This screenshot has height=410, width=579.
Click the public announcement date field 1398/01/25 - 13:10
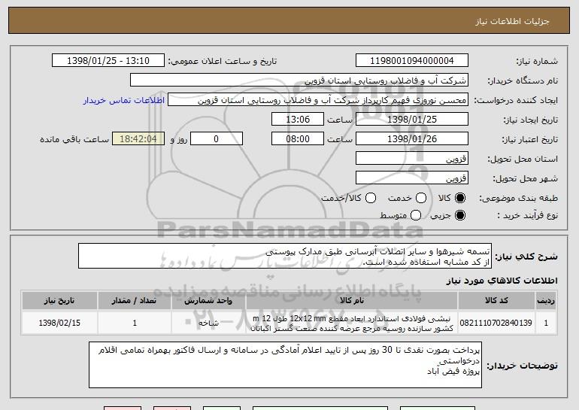[x=108, y=61]
